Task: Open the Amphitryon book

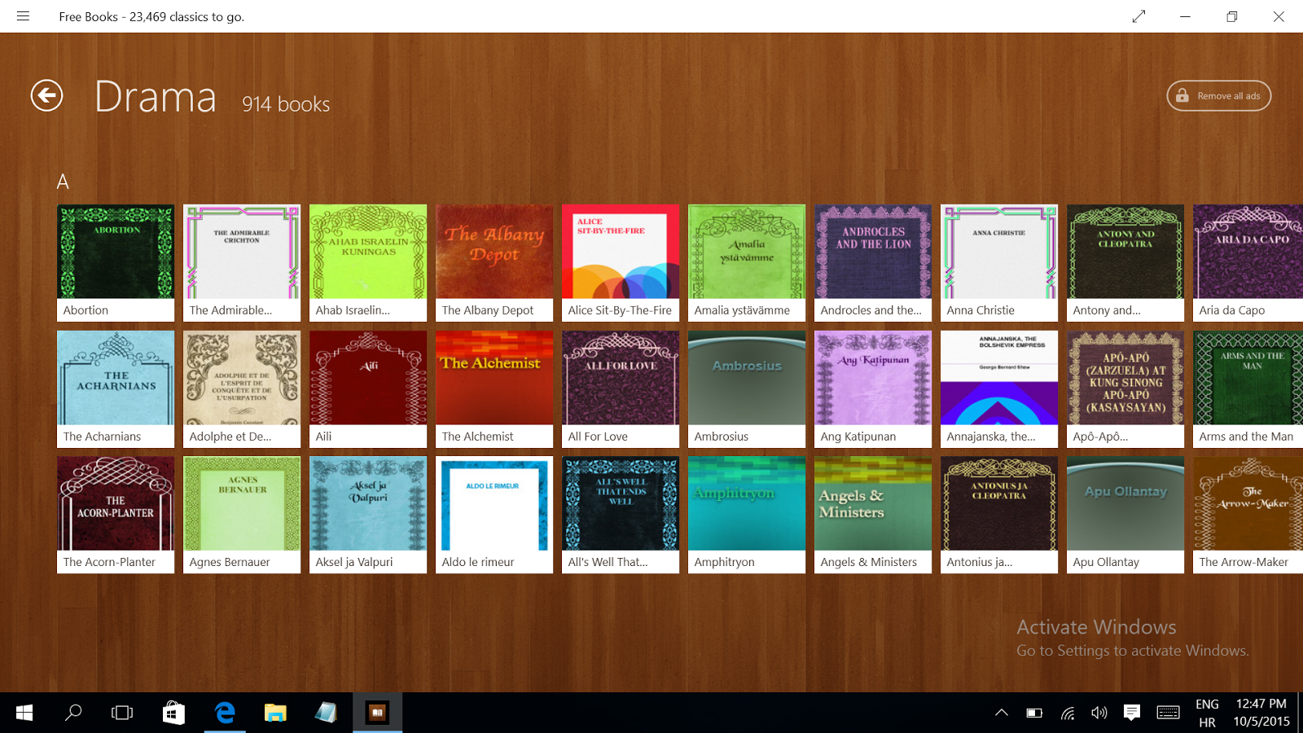Action: click(x=747, y=514)
